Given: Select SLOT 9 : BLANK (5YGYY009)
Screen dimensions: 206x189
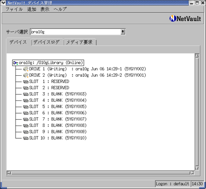Looking at the screenshot, I should (58, 132).
